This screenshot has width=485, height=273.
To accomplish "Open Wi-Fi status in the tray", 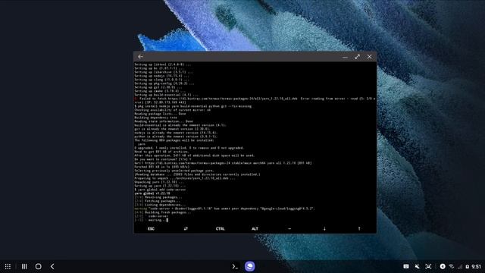I will (452, 266).
